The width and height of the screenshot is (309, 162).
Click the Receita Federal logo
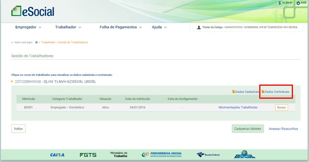(208, 155)
